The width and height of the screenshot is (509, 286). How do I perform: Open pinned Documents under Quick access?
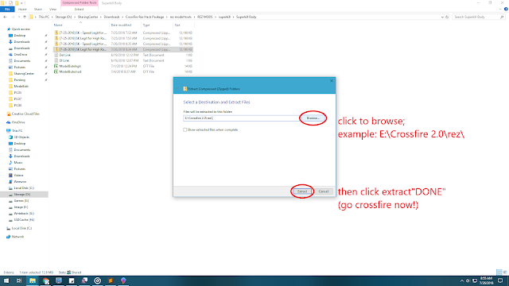coord(22,61)
